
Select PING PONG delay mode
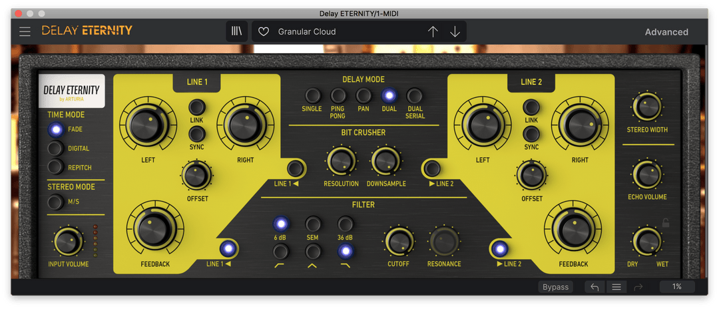(338, 95)
